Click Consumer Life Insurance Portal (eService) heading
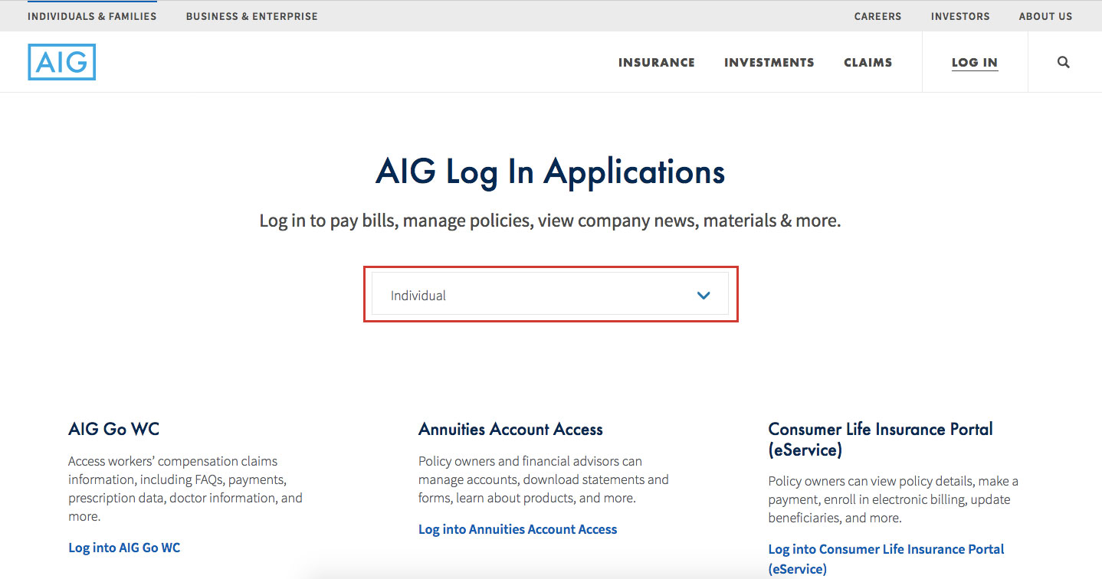This screenshot has width=1102, height=579. (881, 440)
